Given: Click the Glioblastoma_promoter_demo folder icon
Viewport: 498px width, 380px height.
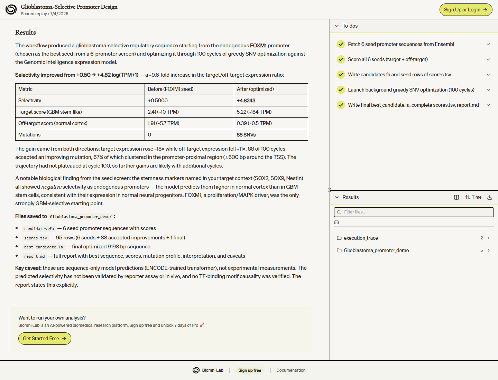Looking at the screenshot, I should [x=339, y=250].
